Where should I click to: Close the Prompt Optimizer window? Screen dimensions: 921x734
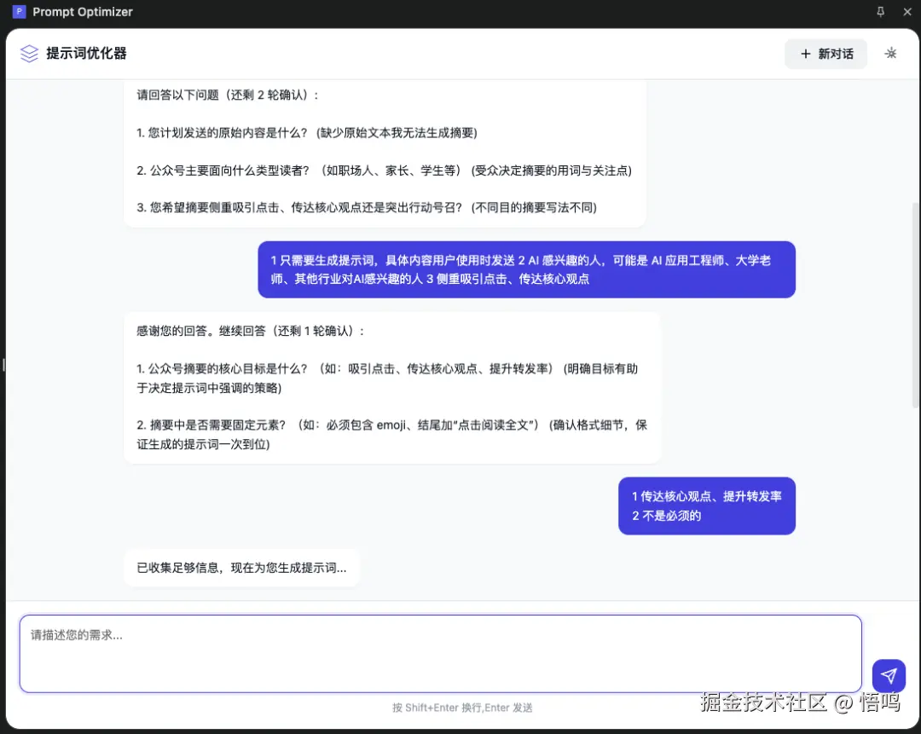[907, 11]
